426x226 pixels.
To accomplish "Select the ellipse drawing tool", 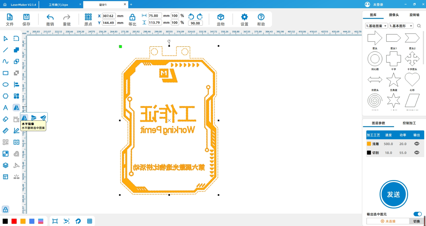I will pyautogui.click(x=5, y=85).
